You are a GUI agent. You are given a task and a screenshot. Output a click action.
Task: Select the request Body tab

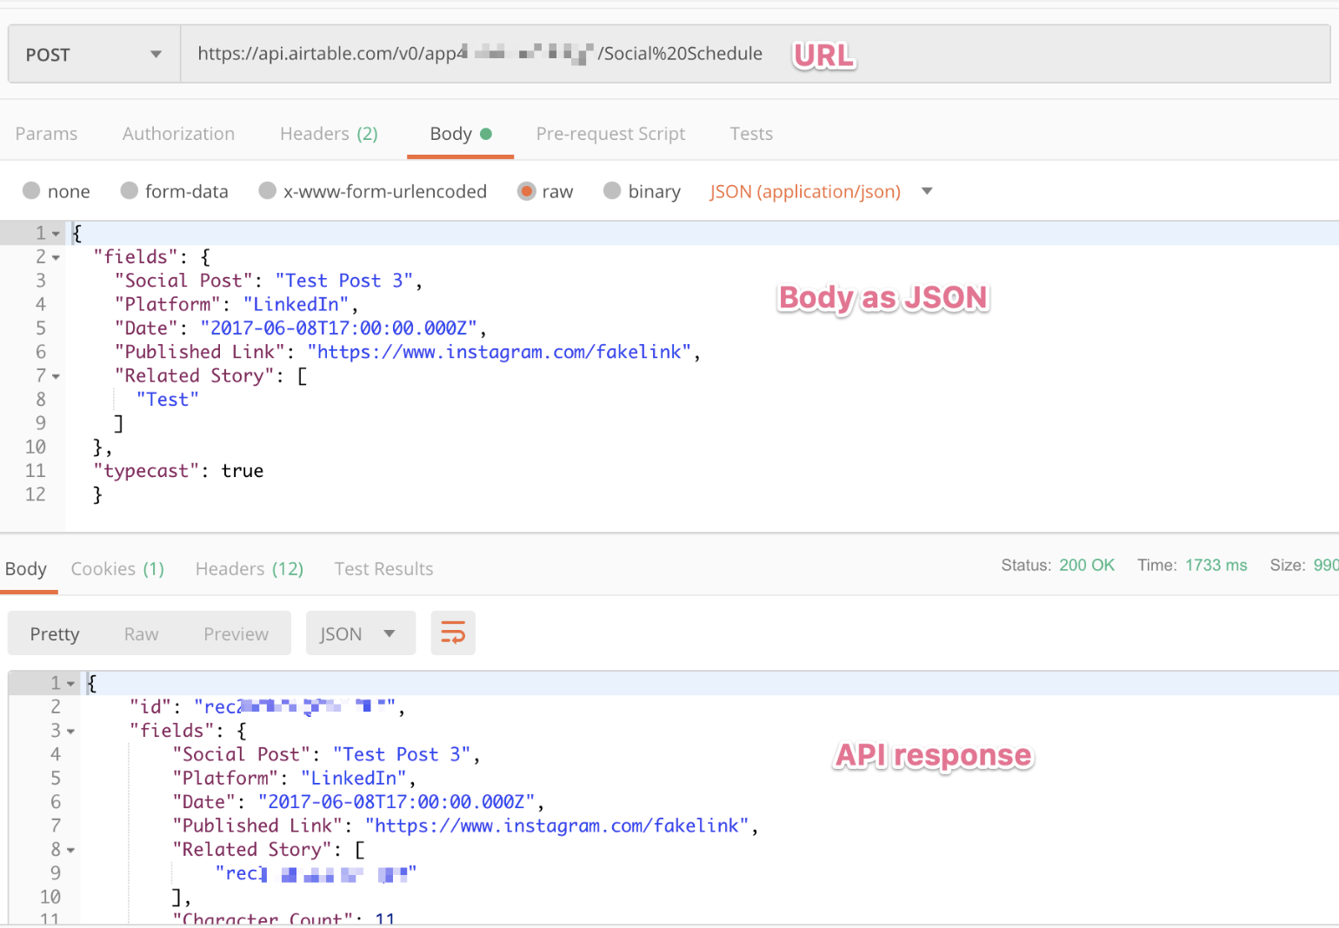tap(460, 134)
